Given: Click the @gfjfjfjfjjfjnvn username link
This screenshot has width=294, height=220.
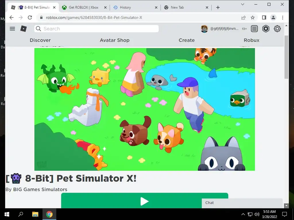Looking at the screenshot, I should pos(224,29).
